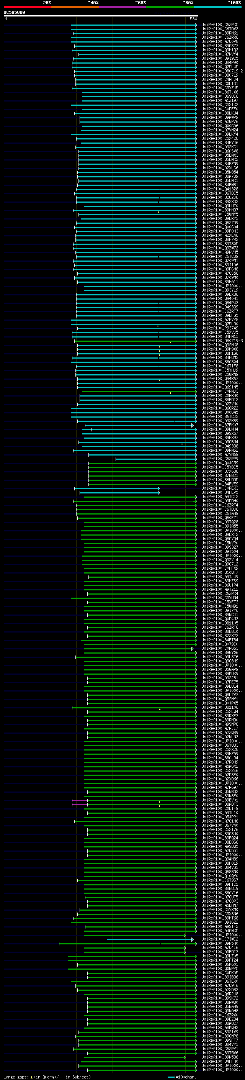Open the UniRef100_A9TZ12 hit

(220, 590)
